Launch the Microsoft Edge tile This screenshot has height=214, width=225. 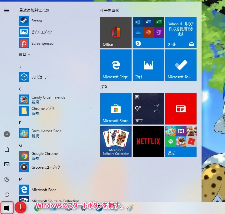click(x=116, y=65)
